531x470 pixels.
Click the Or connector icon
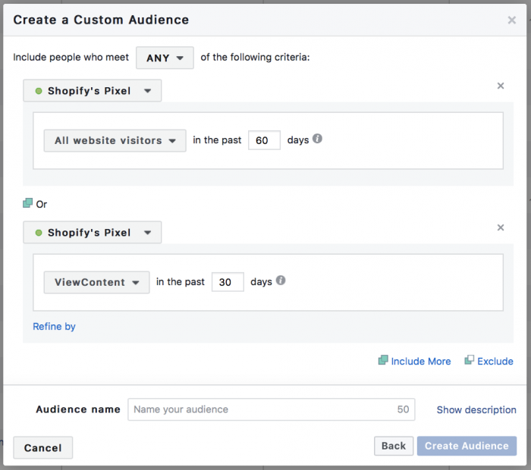coord(28,203)
